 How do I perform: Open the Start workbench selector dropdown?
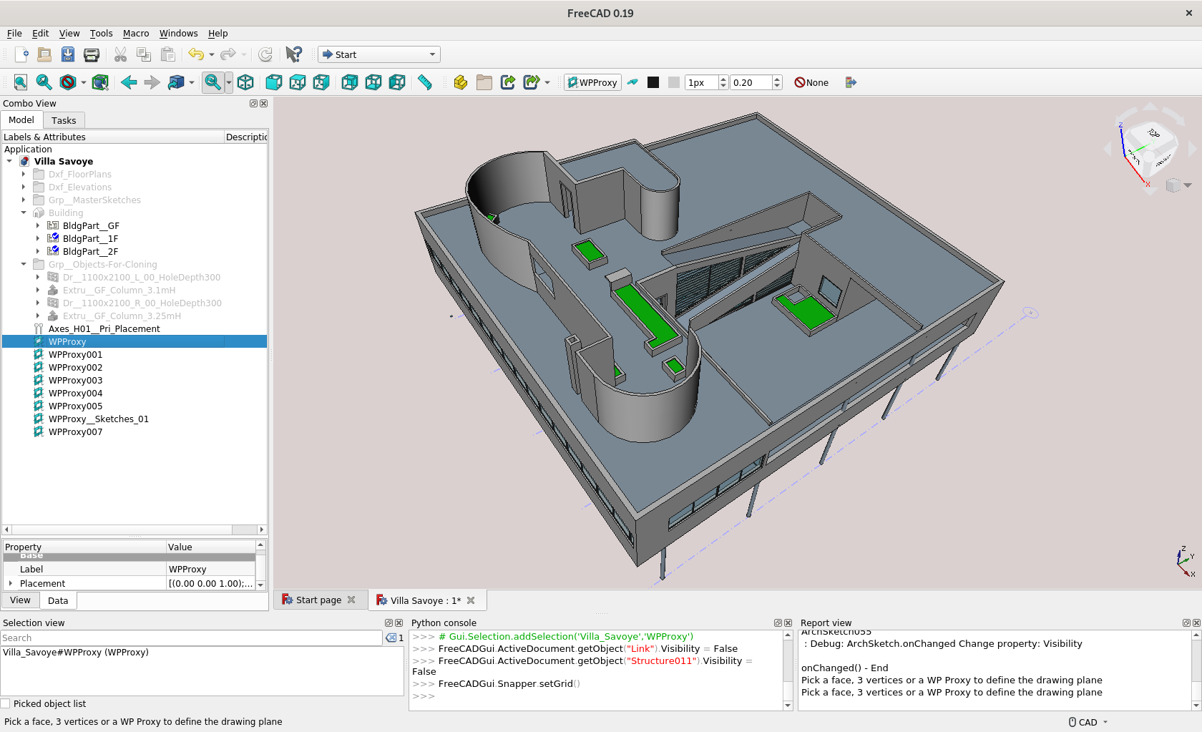point(379,54)
